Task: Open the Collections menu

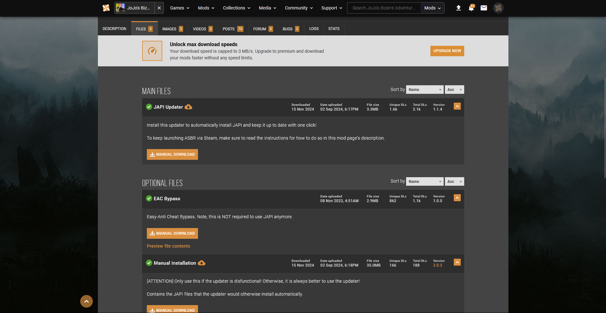Action: pyautogui.click(x=237, y=8)
